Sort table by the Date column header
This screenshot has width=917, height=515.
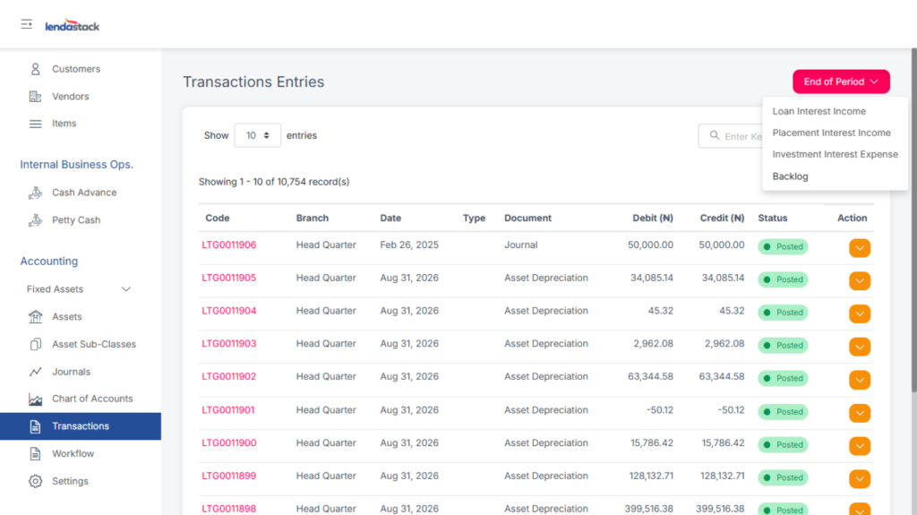click(x=390, y=218)
